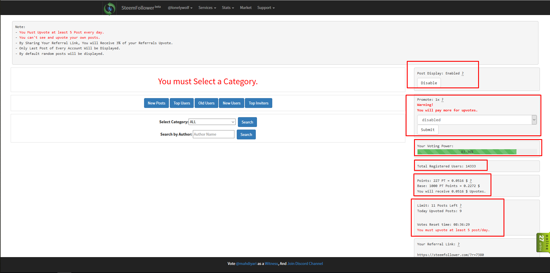Click 'You Must Upvote at least 5 Post every day.' note
This screenshot has width=550, height=273.
pos(61,32)
